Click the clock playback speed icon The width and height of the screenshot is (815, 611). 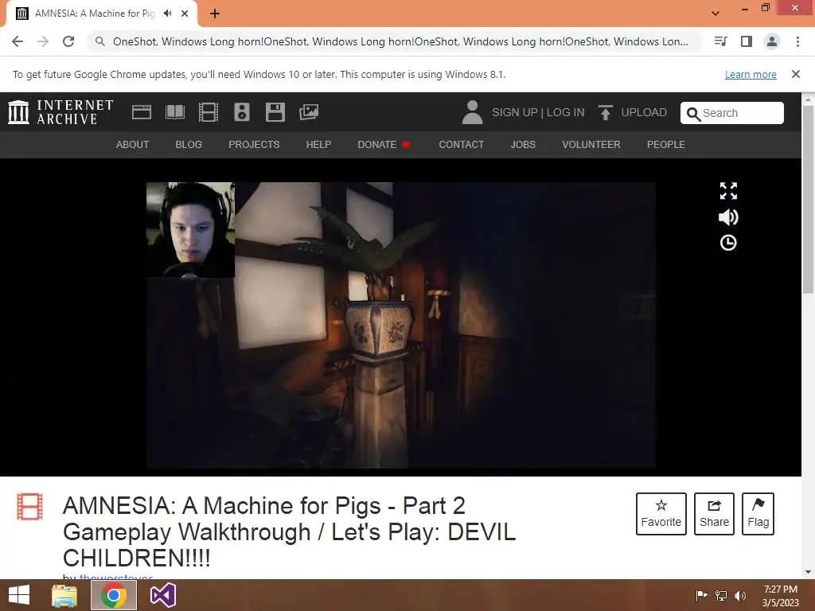click(x=728, y=243)
